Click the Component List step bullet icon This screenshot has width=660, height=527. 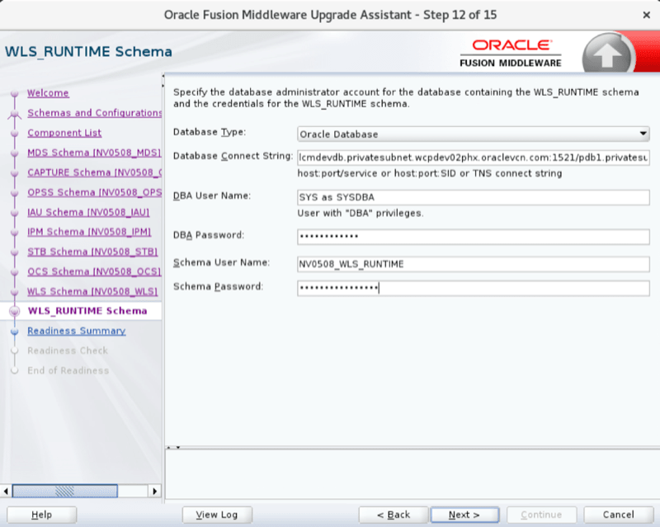[x=15, y=133]
